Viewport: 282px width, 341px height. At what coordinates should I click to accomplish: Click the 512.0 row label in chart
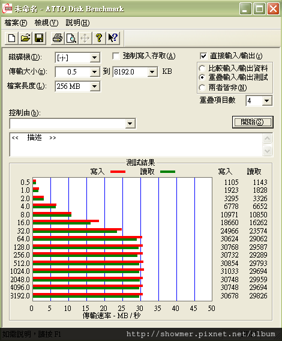[22, 264]
